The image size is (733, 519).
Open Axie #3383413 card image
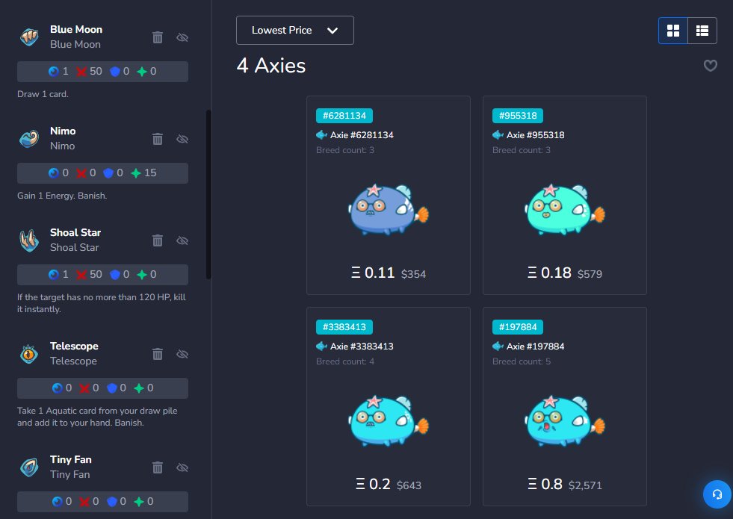coord(388,420)
